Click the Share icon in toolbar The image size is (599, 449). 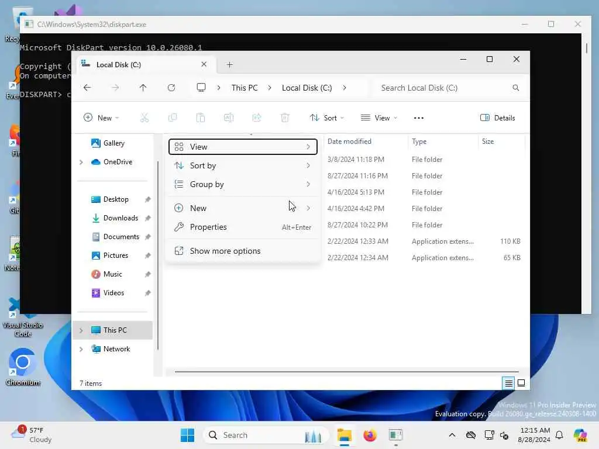pyautogui.click(x=257, y=118)
